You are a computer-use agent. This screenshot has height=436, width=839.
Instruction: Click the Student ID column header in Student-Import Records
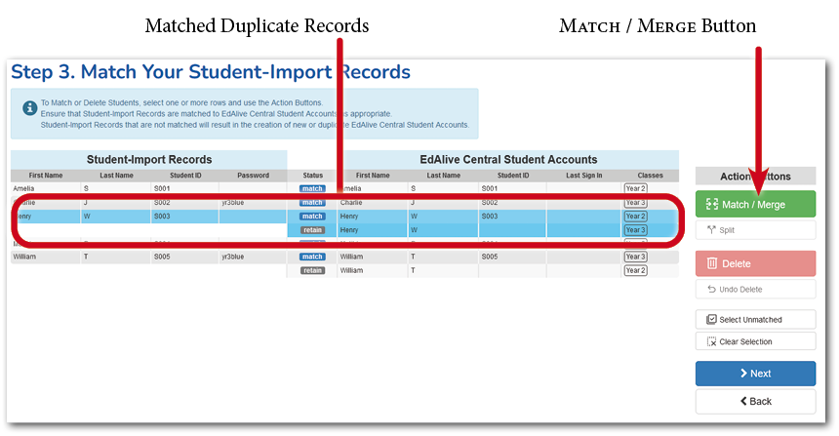click(x=185, y=176)
